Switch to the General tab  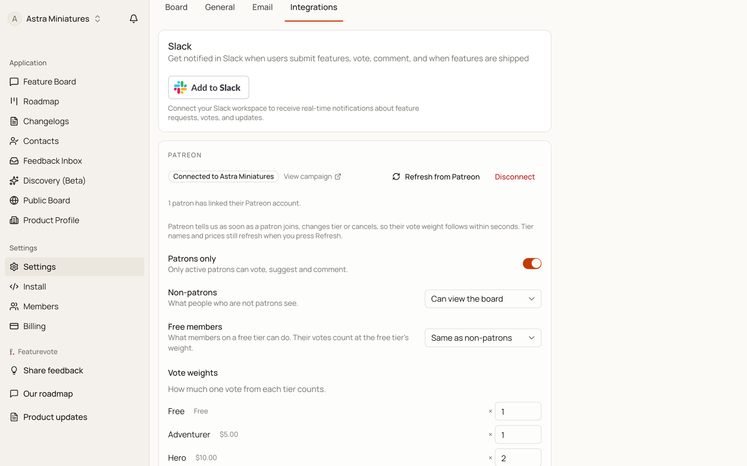pos(220,7)
